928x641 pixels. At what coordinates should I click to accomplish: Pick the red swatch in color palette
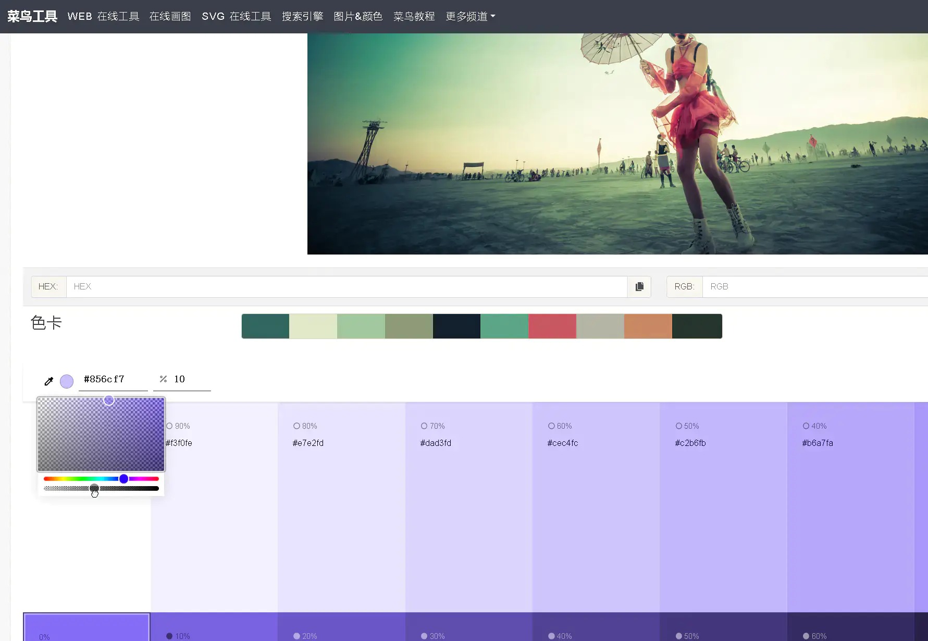pos(552,326)
